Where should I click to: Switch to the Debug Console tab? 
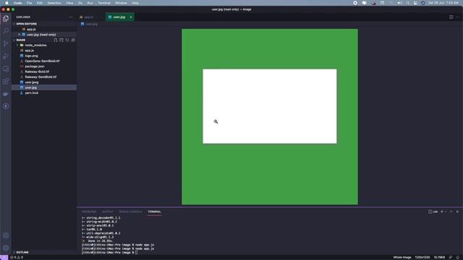click(x=130, y=212)
